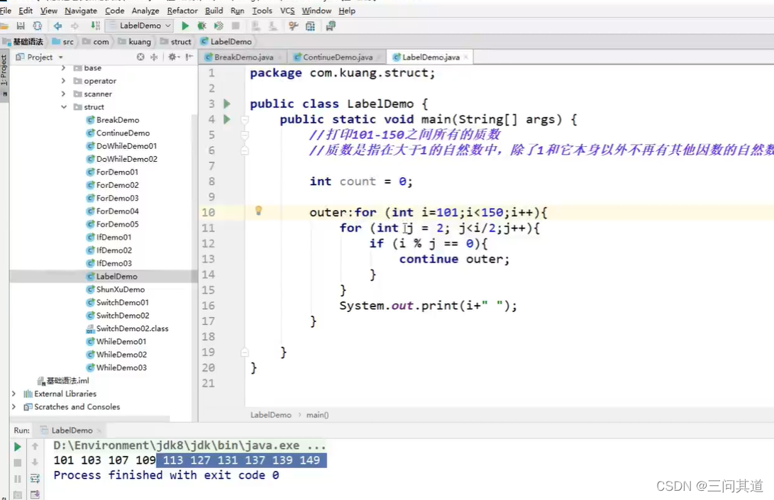Open Settings via the wrench icon
This screenshot has height=500, width=774.
click(293, 26)
